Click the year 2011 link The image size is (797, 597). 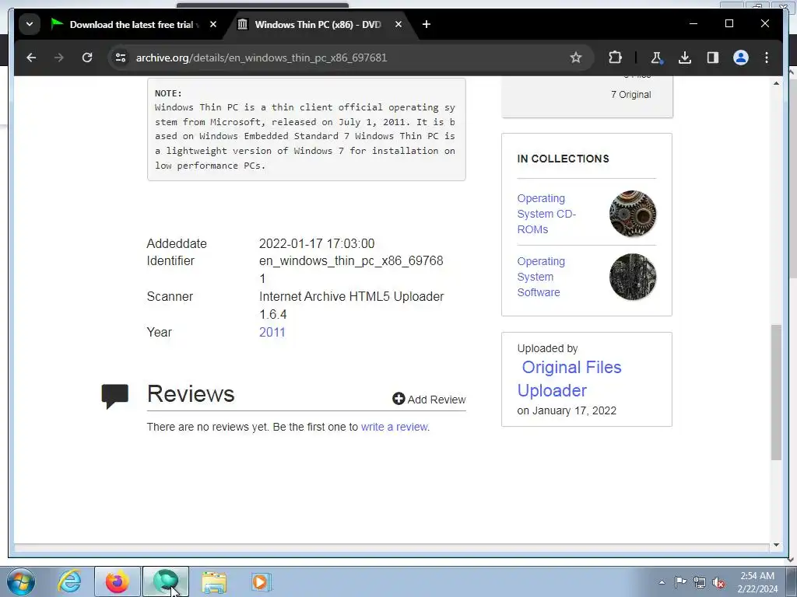(272, 333)
